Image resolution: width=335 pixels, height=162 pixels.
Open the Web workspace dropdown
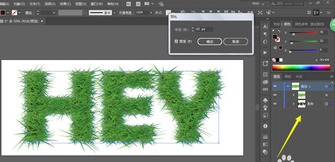(x=258, y=4)
